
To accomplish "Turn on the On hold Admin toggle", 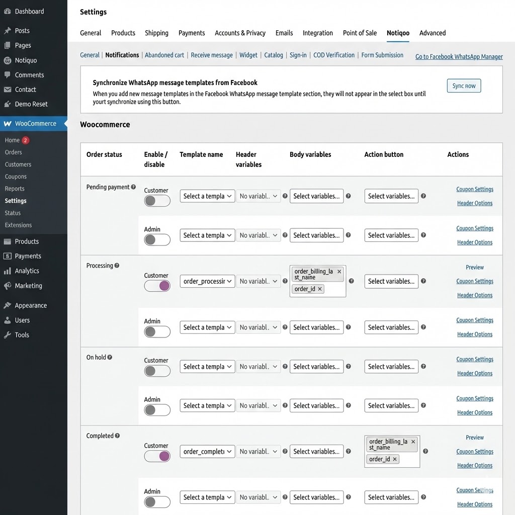I will pyautogui.click(x=157, y=410).
